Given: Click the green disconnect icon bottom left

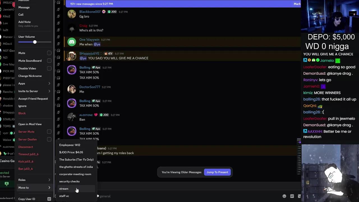Looking at the screenshot, I should (x=6, y=183).
